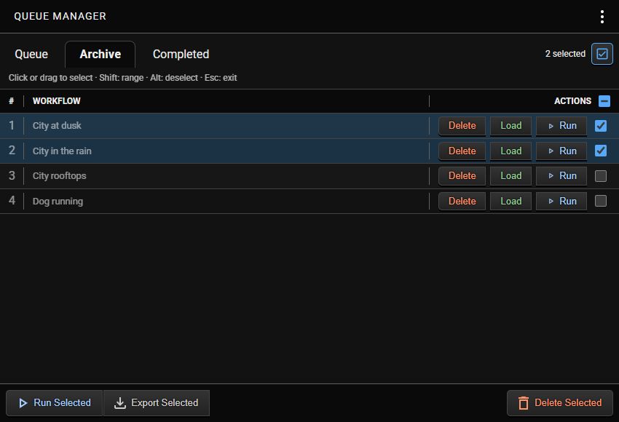Viewport: 619px width, 422px height.
Task: Click the WORKFLOW column header
Action: 57,101
